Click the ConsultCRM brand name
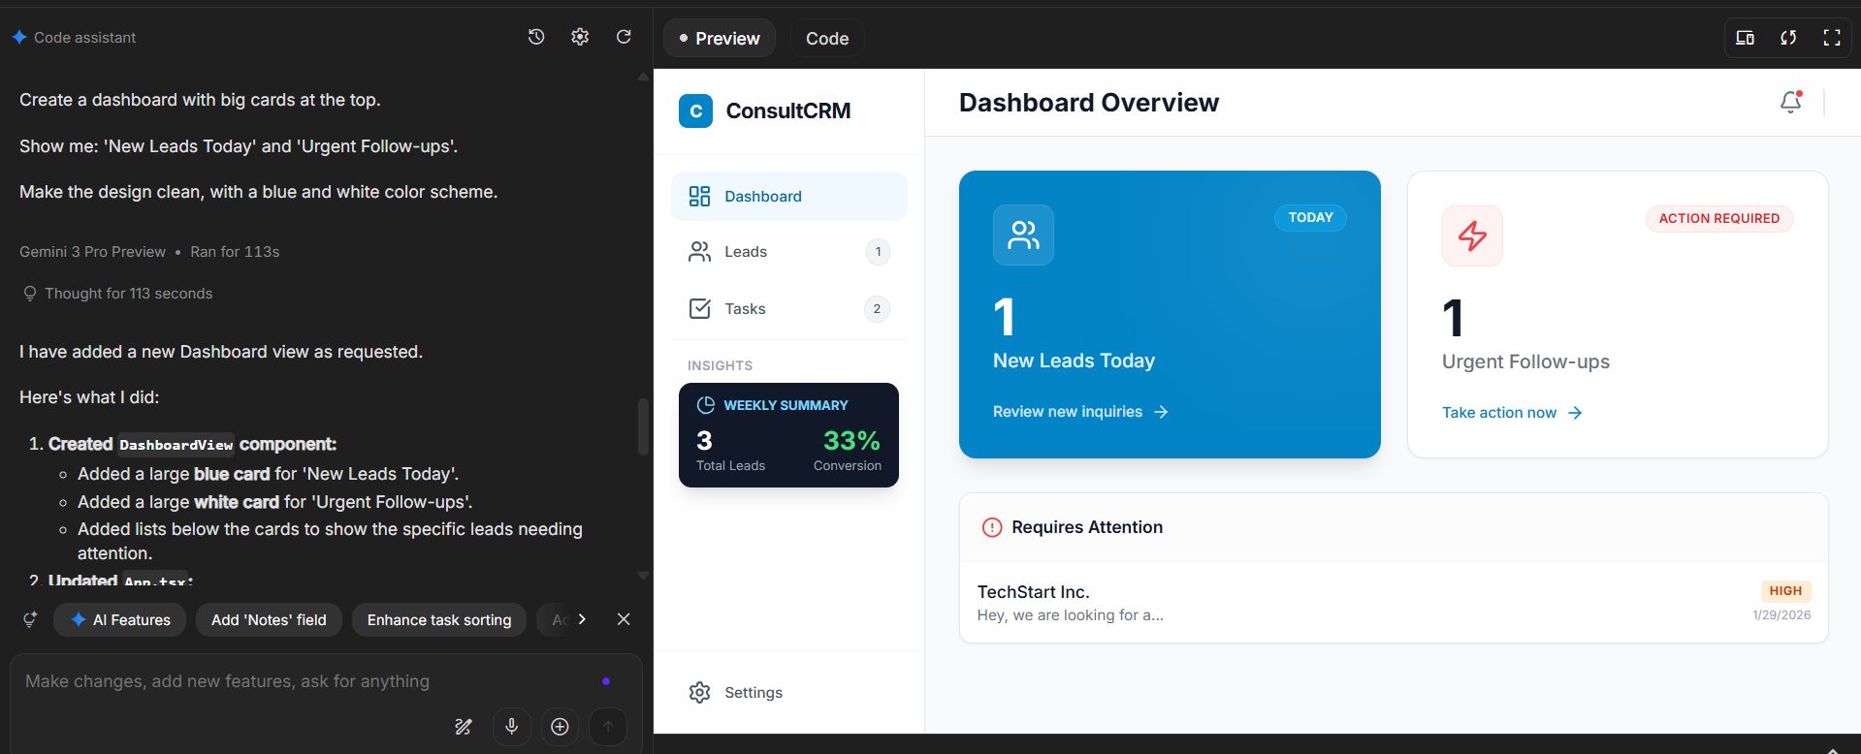Viewport: 1861px width, 754px height. pyautogui.click(x=788, y=111)
